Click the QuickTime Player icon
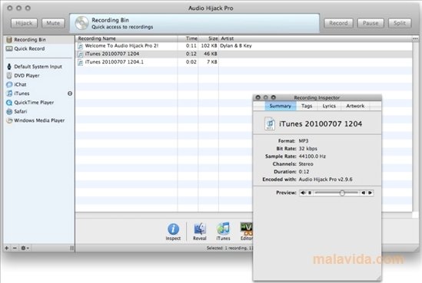The image size is (422, 283). (9, 103)
